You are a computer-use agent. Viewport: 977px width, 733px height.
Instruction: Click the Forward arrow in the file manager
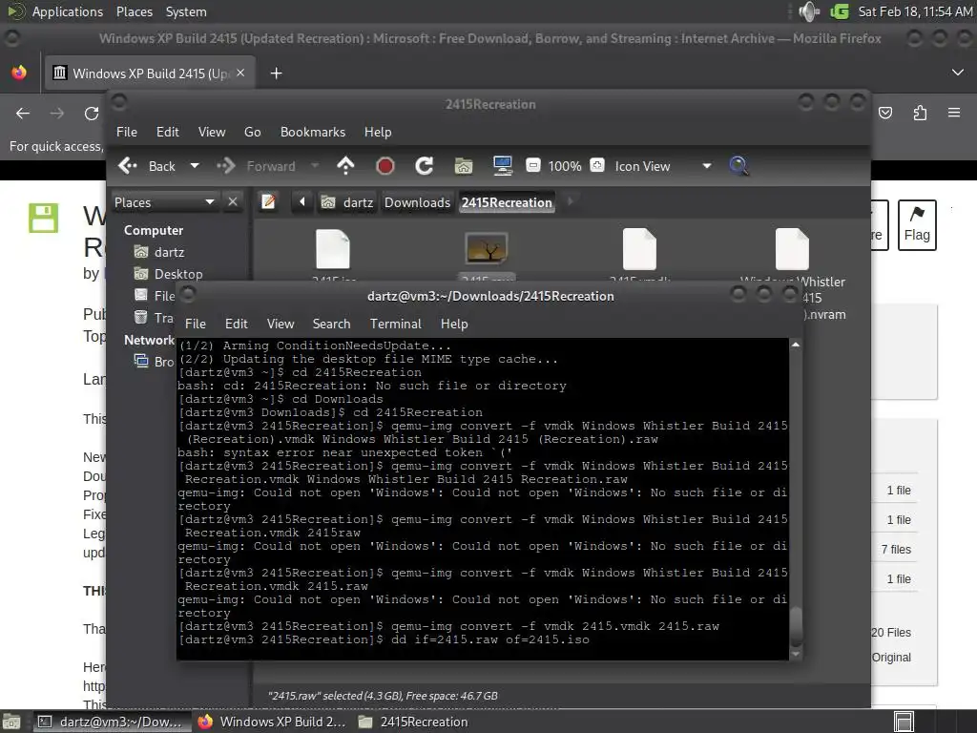225,166
